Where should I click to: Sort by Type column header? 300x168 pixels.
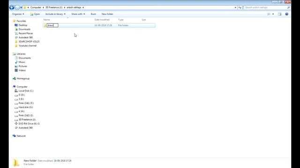[x=121, y=20]
